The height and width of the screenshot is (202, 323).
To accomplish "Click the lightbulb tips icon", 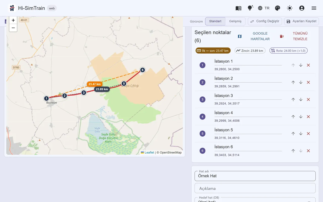I will [x=250, y=8].
